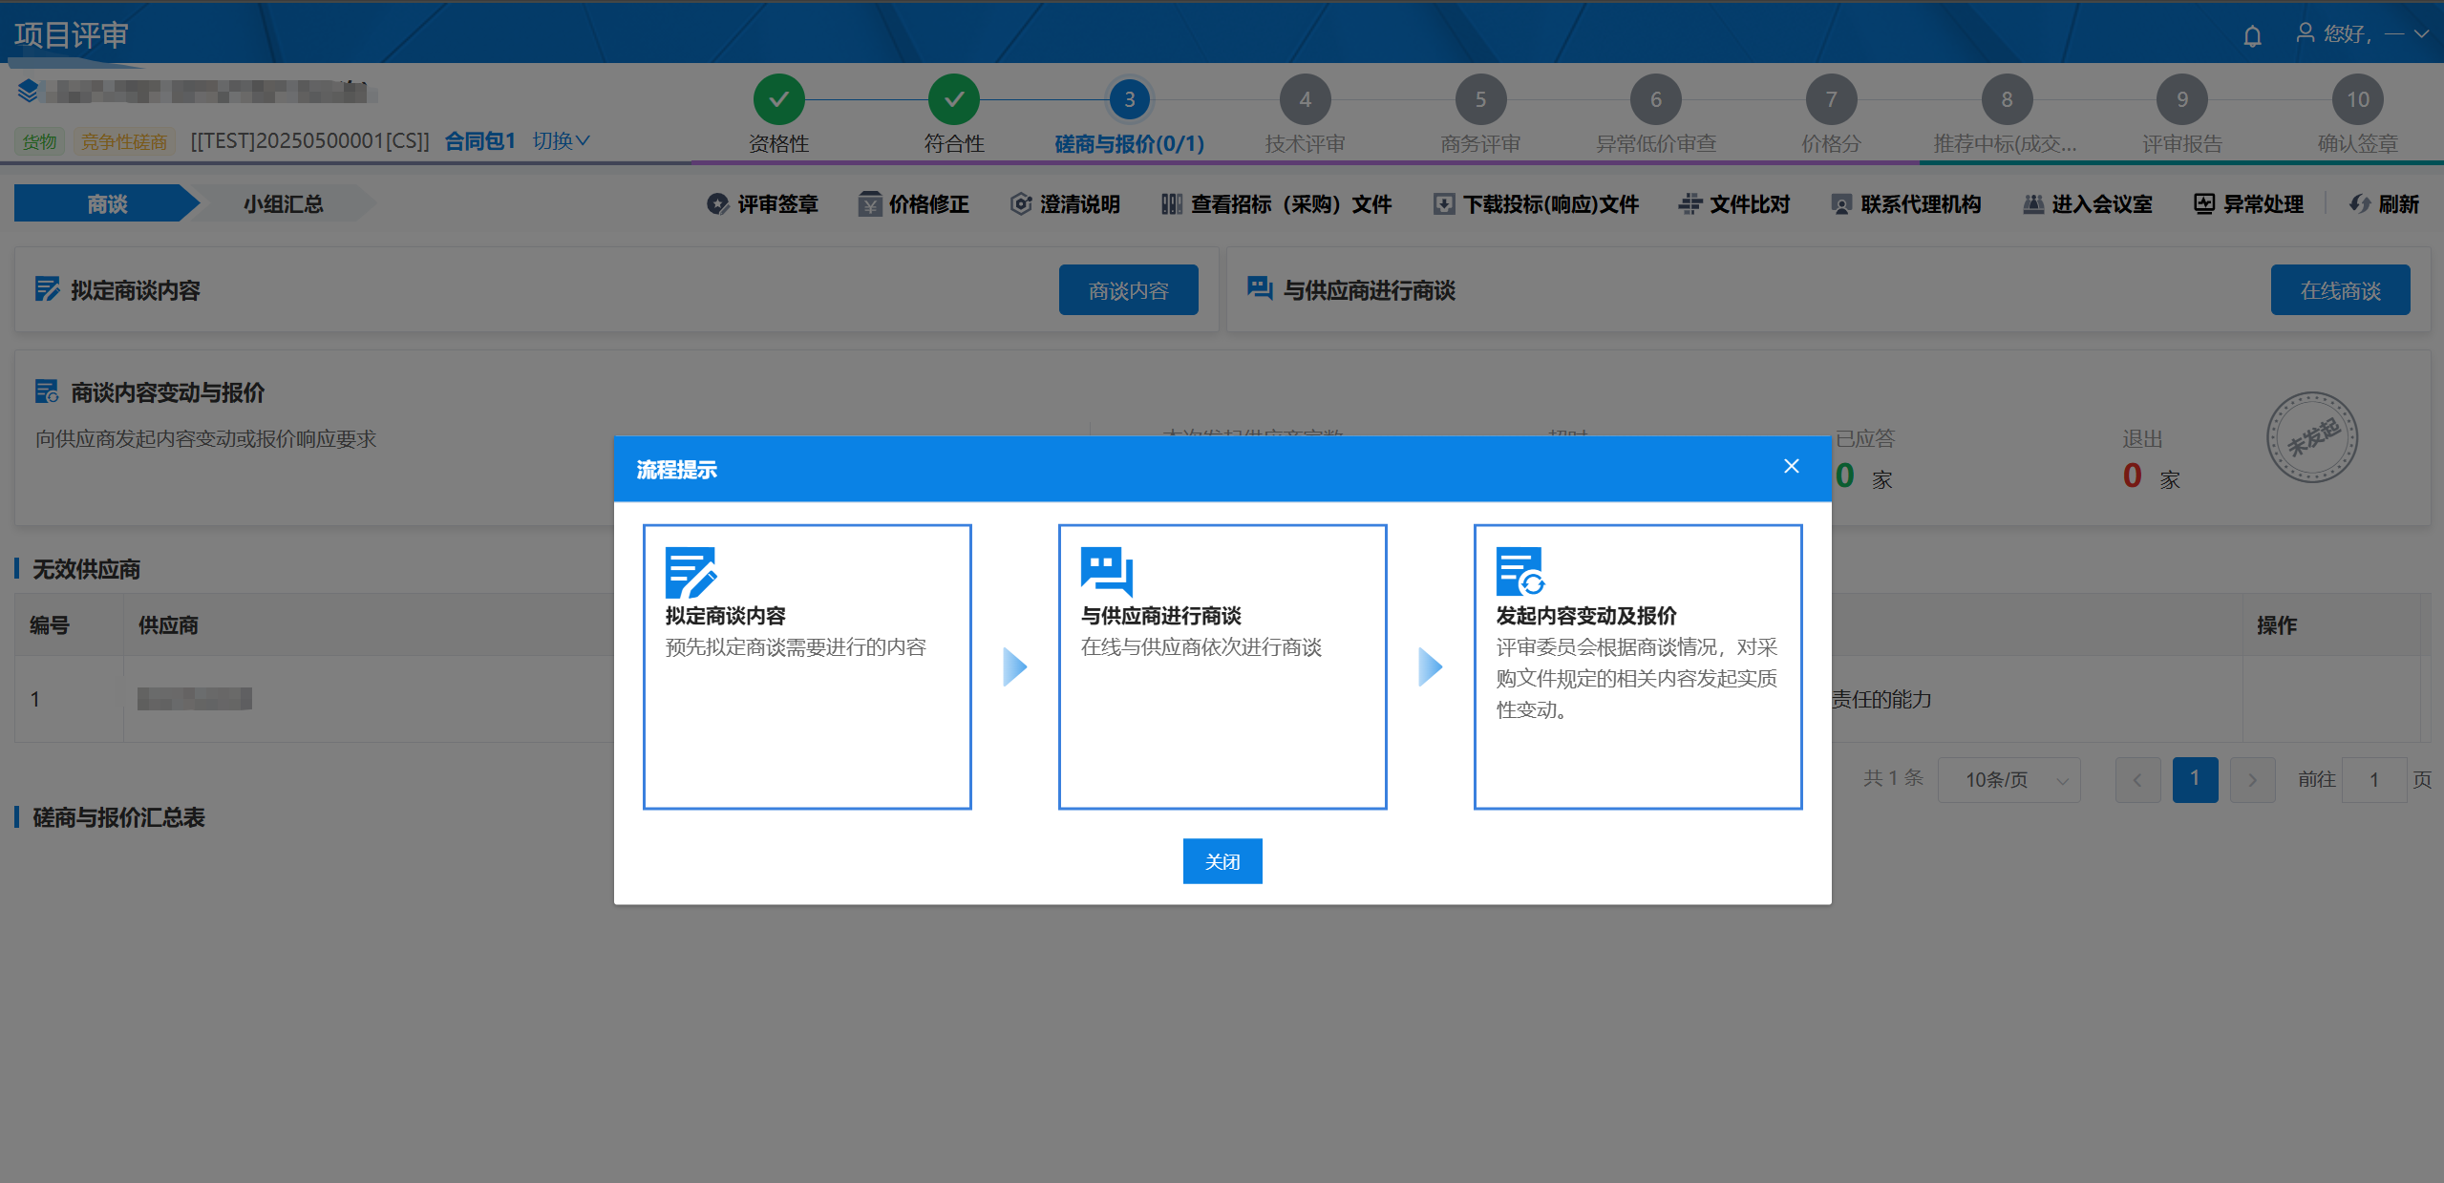The image size is (2444, 1183).
Task: Click the 刷新 refresh toolbar item
Action: click(2384, 204)
